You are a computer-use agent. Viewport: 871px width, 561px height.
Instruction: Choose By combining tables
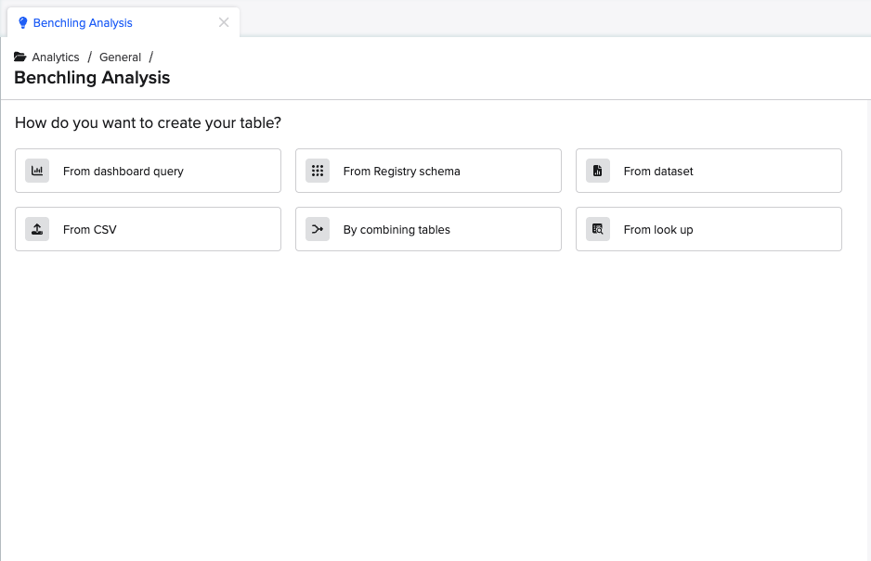pyautogui.click(x=428, y=229)
